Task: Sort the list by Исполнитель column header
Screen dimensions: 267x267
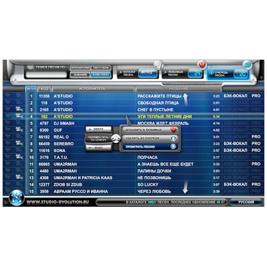Action: click(x=93, y=89)
